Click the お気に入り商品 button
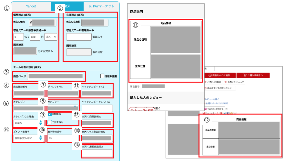The height and width of the screenshot is (162, 285). point(213,82)
